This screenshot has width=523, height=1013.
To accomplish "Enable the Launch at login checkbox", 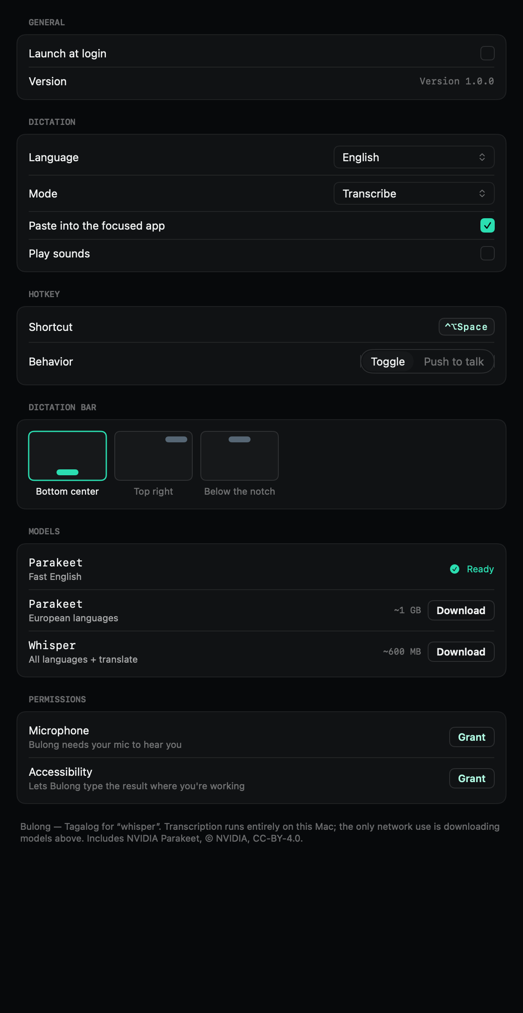I will 487,53.
